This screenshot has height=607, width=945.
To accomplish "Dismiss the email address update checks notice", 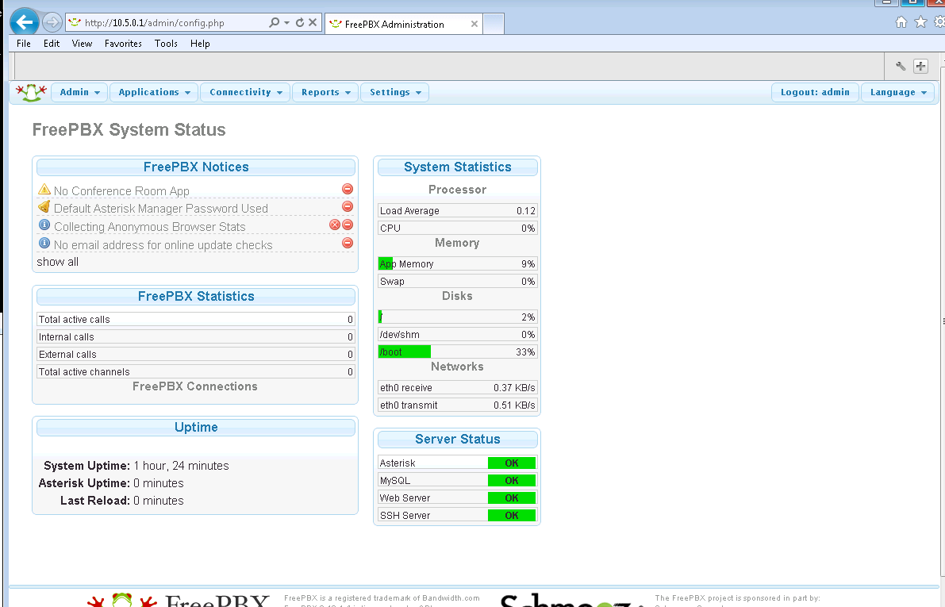I will click(347, 243).
